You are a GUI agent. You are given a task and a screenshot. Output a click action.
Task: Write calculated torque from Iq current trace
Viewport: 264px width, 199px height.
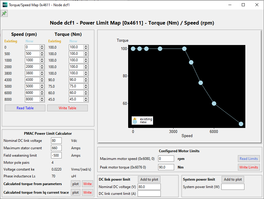tap(88, 192)
